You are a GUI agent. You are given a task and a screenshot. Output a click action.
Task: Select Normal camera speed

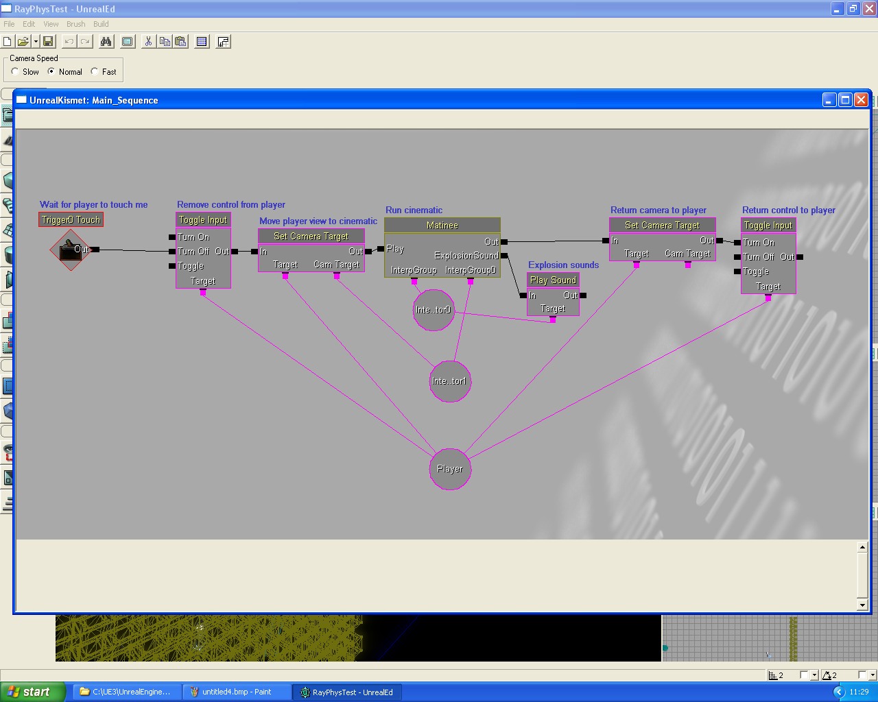51,71
